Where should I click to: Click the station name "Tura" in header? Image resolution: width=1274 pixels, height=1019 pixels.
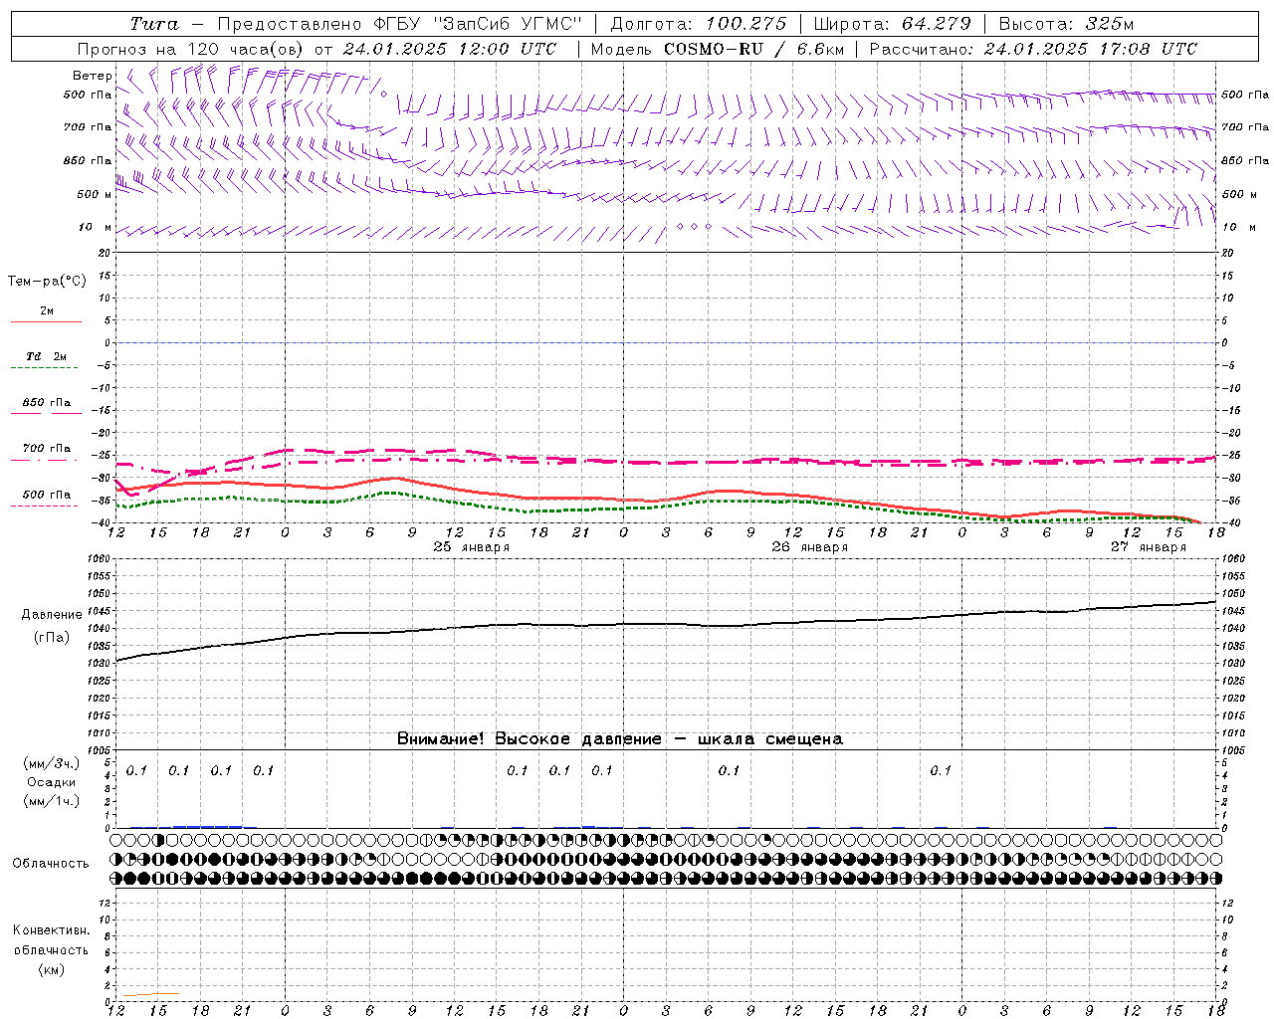[154, 24]
